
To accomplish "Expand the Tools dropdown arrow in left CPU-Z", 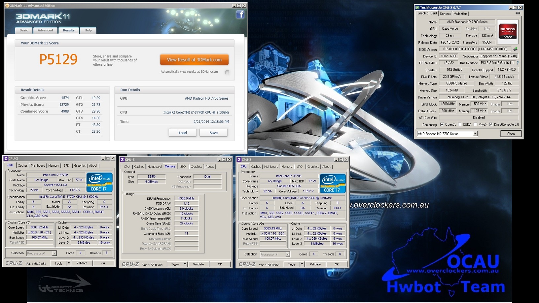I will [69, 263].
